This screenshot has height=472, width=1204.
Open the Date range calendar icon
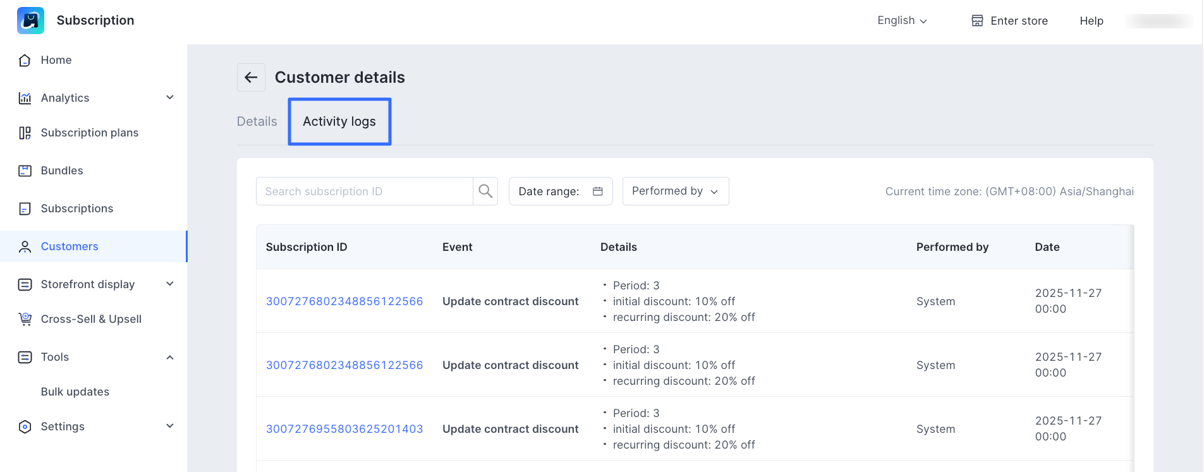[x=597, y=191]
